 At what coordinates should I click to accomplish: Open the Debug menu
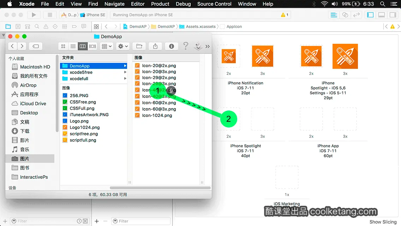(183, 4)
